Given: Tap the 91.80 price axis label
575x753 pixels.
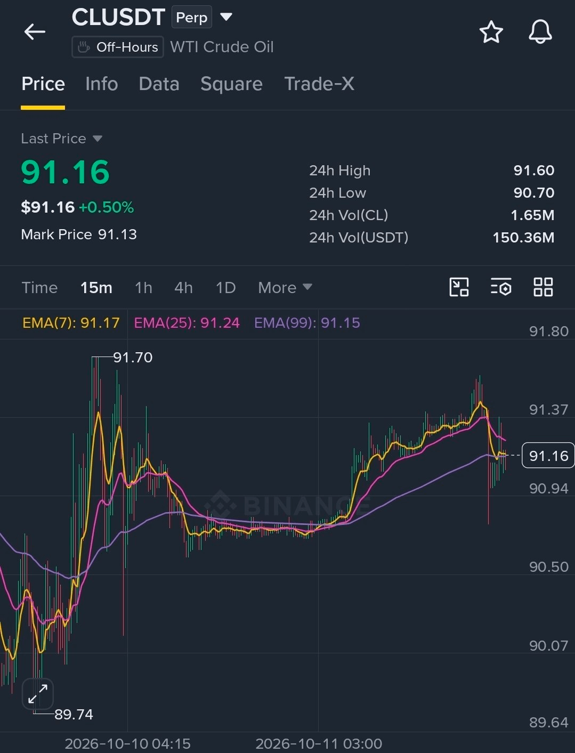Looking at the screenshot, I should 549,331.
